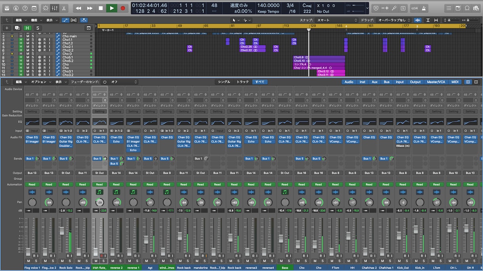Viewport: 483px width, 271px height.
Task: Open Quick Help question mark icon
Action: pyautogui.click(x=25, y=8)
